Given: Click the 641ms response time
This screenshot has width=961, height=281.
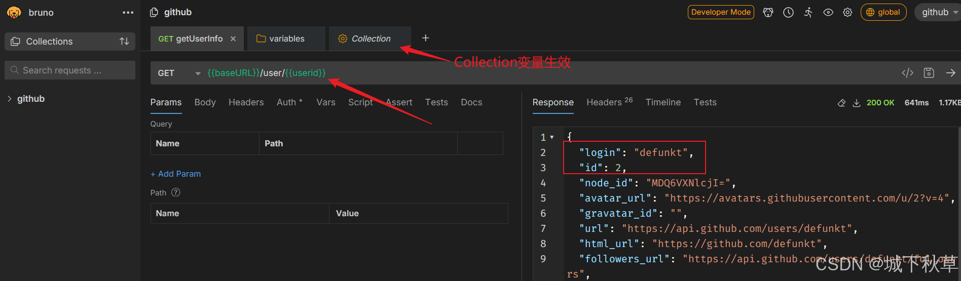Looking at the screenshot, I should [x=916, y=102].
